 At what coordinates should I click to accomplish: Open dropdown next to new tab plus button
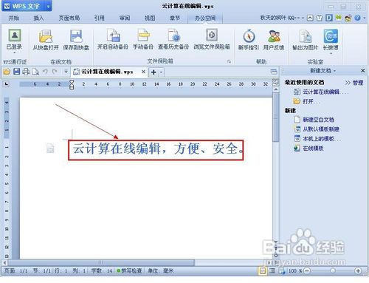[x=161, y=72]
